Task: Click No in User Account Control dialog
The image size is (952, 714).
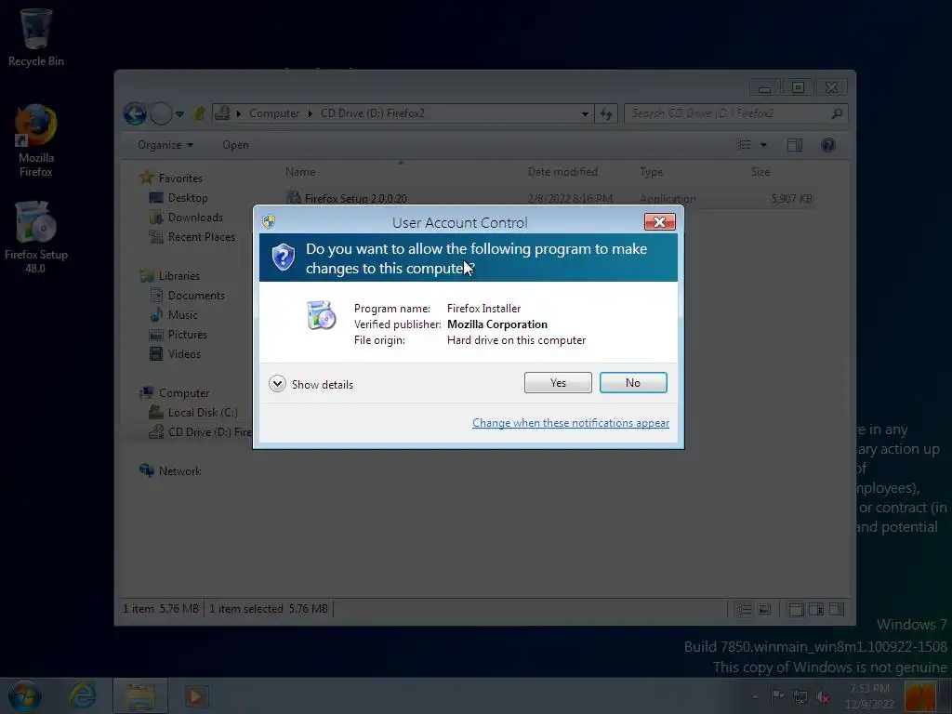Action: point(632,382)
